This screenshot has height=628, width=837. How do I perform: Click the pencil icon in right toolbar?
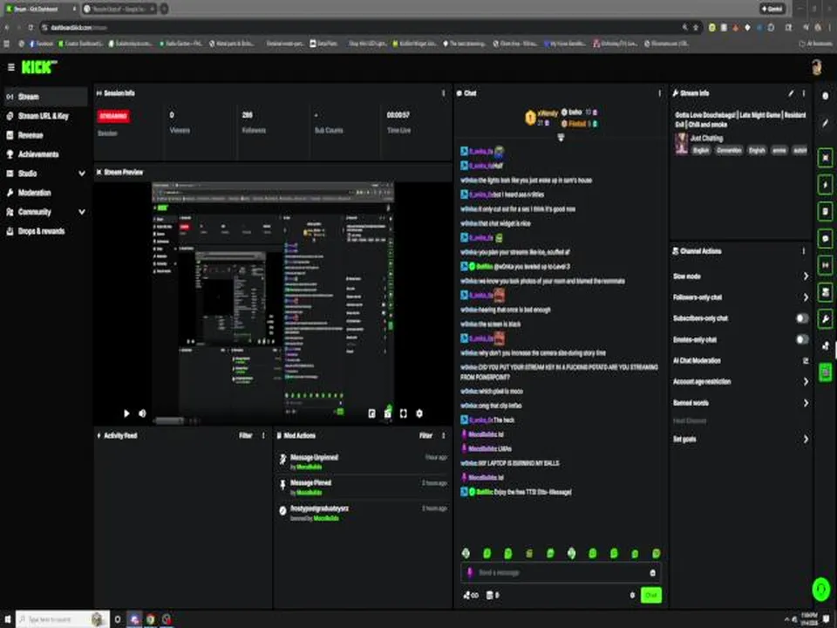coord(826,123)
